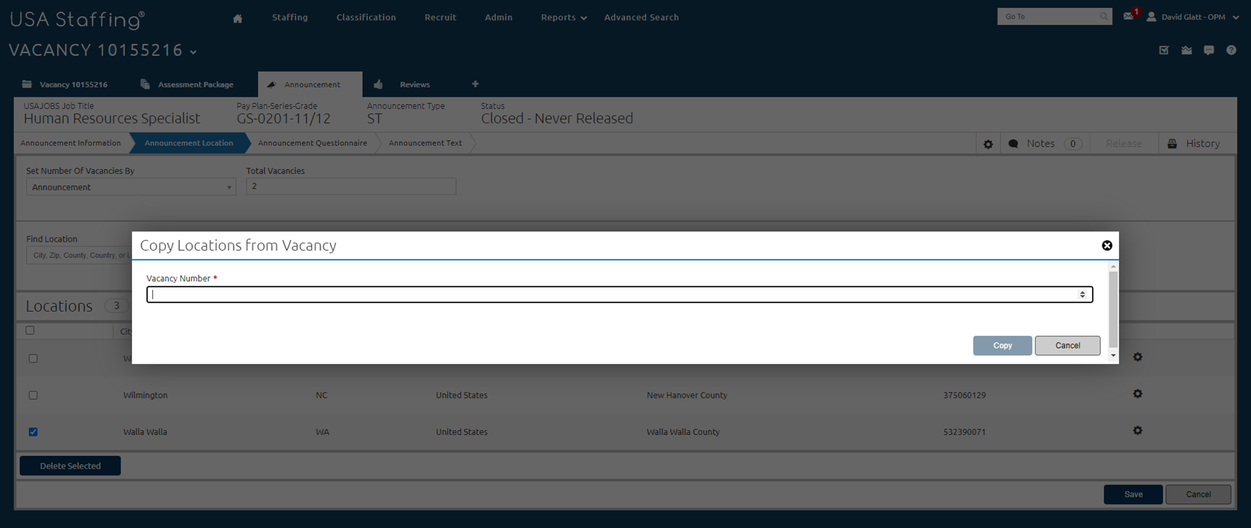The width and height of the screenshot is (1251, 528).
Task: Click the user profile avatar icon
Action: (1151, 16)
